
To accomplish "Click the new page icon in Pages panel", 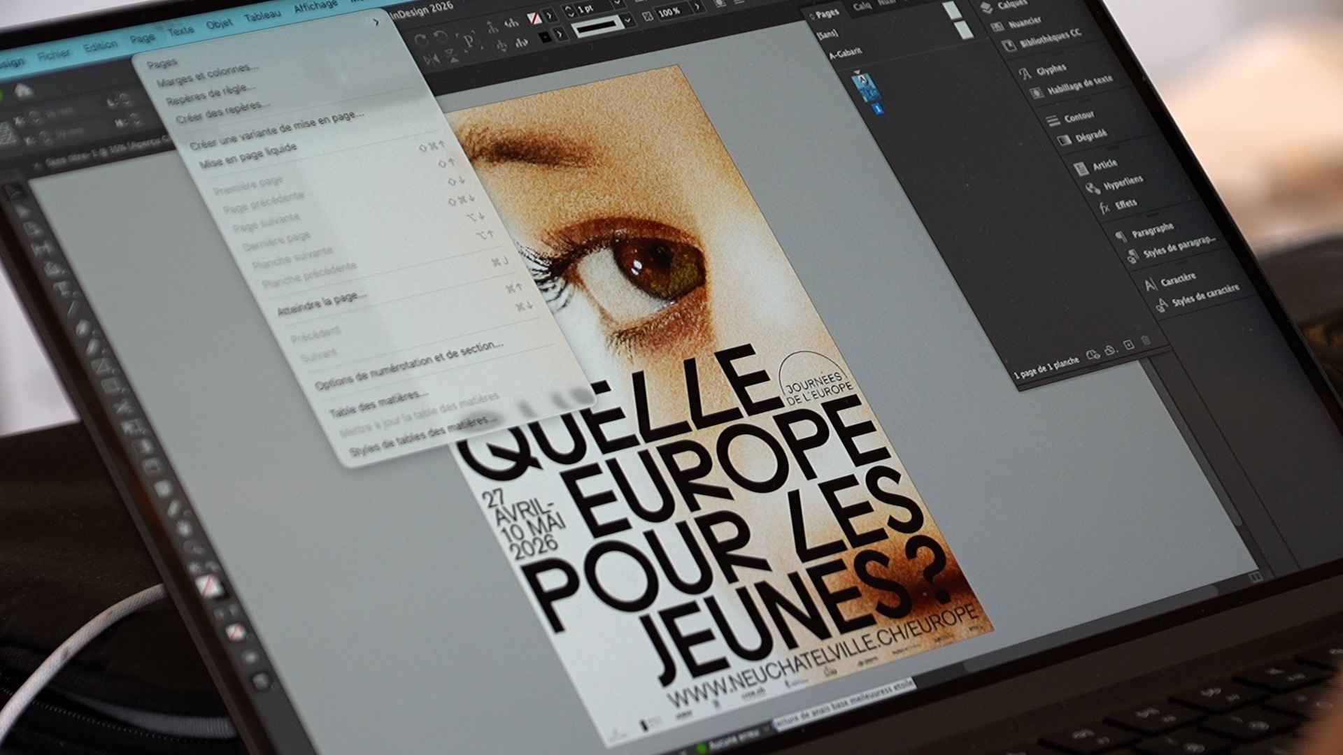I will click(x=1128, y=345).
